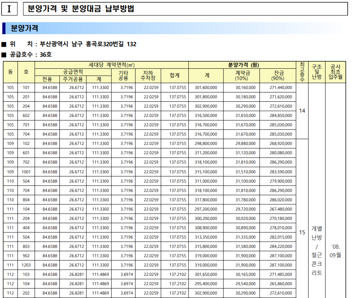The height and width of the screenshot is (298, 357).
Task: Click the '지하 주차장' column header
Action: click(x=148, y=76)
